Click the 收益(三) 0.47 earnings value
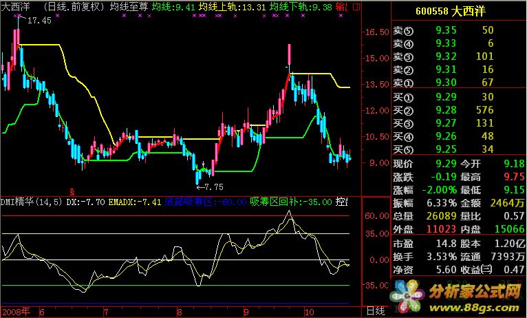The image size is (527, 318). (493, 270)
